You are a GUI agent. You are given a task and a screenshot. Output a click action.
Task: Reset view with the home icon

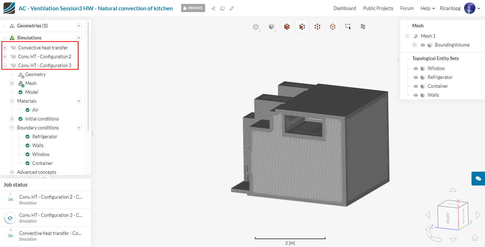coord(475,237)
